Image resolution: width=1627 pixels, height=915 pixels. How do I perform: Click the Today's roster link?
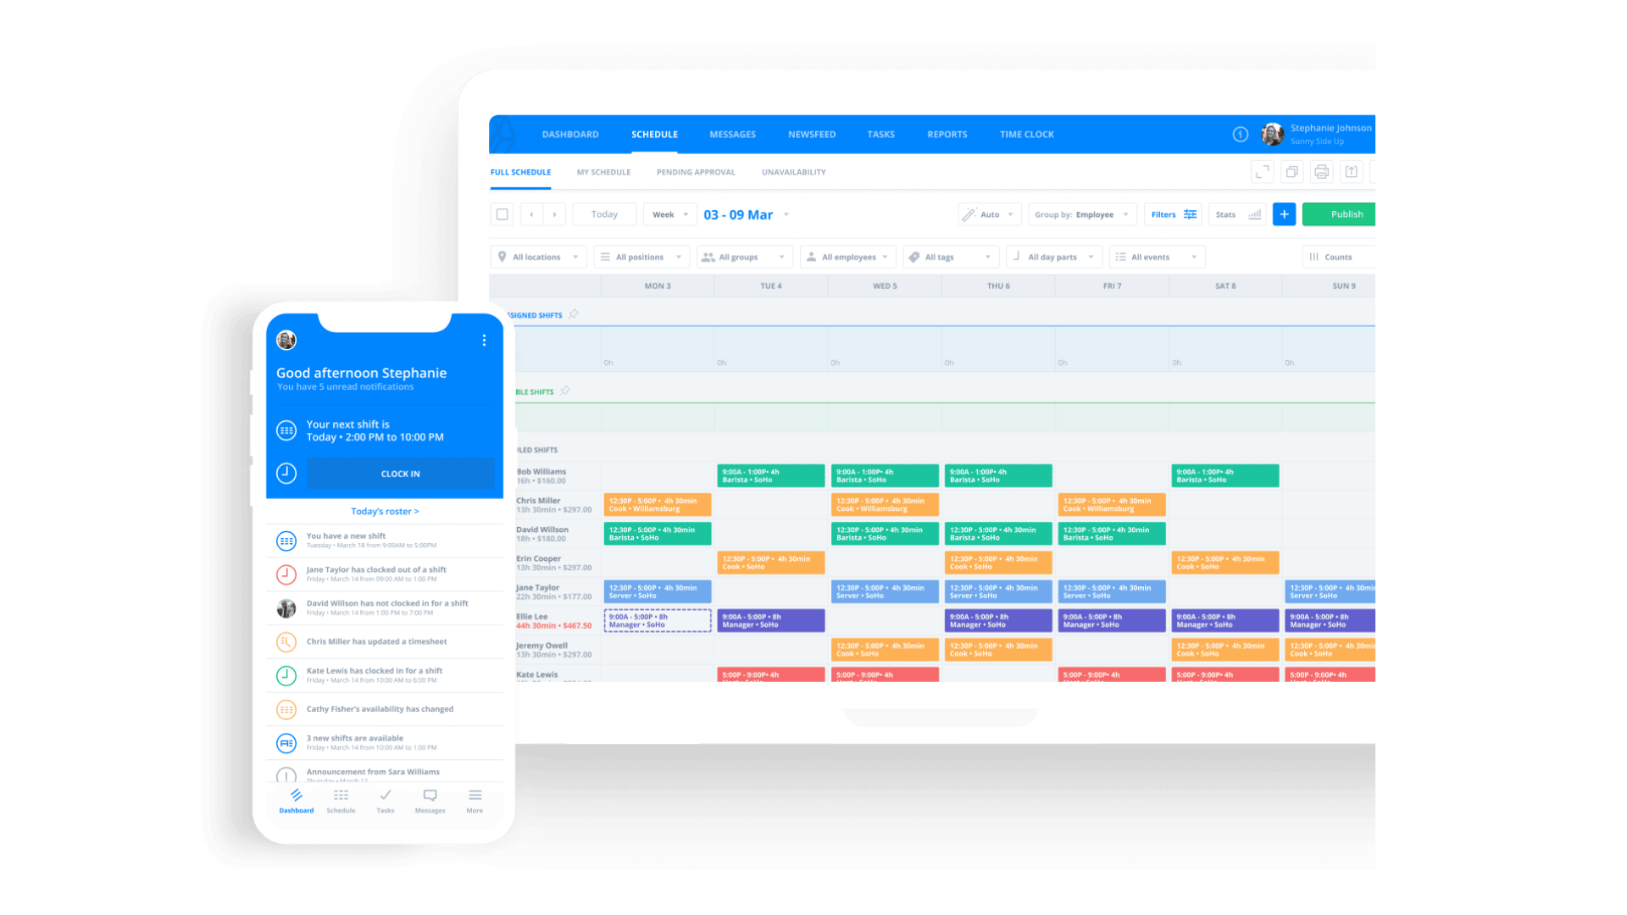385,511
